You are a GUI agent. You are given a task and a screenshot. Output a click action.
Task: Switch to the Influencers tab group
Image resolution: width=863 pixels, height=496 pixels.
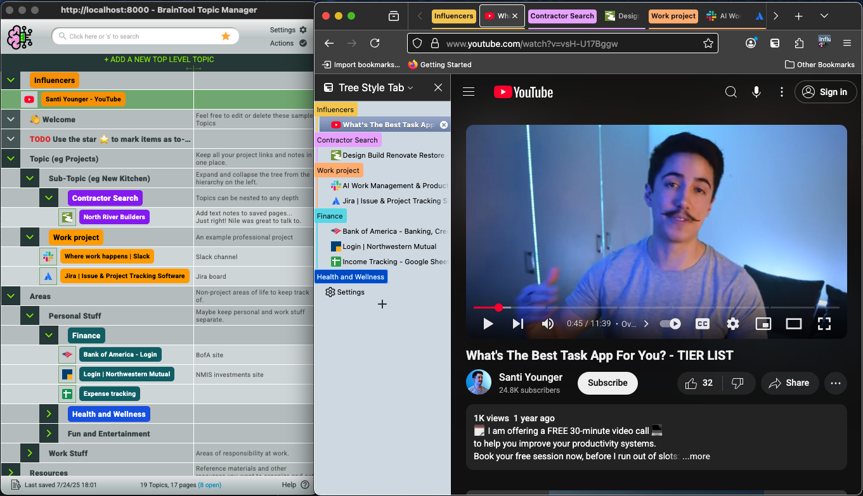[453, 16]
